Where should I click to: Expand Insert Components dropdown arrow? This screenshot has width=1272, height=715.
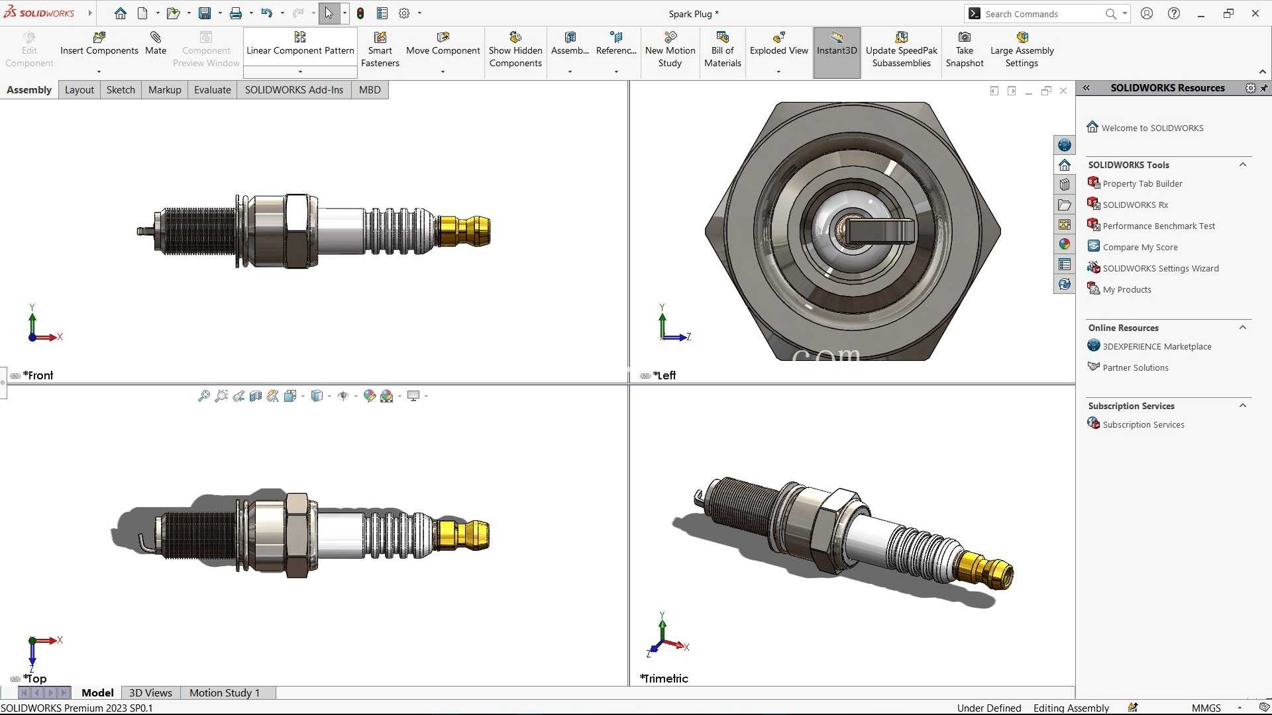(x=99, y=71)
